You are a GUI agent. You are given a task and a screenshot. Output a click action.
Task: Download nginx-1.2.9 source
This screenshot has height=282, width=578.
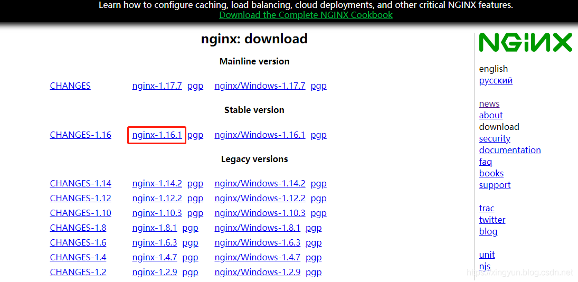point(155,272)
